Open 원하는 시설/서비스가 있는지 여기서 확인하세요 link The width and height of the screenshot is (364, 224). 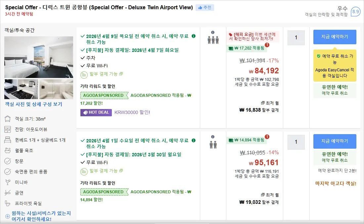41,216
